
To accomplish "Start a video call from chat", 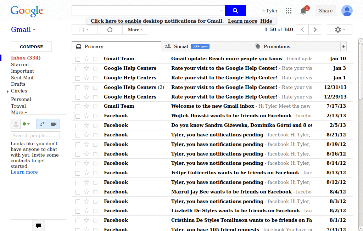I will coord(54,124).
